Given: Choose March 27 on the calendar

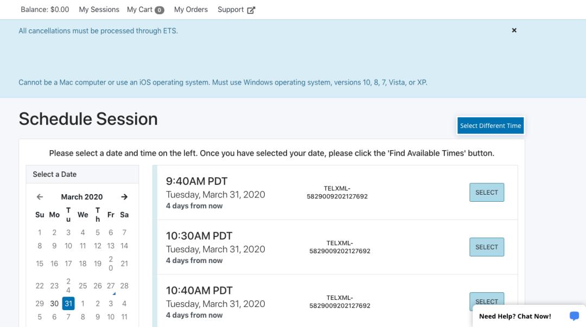Looking at the screenshot, I should click(111, 286).
